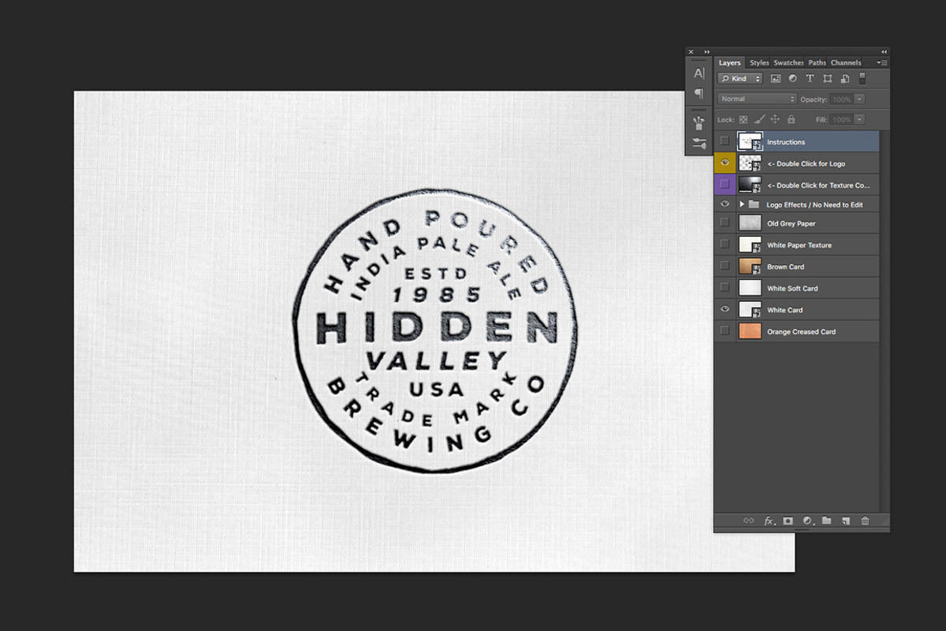The image size is (946, 631).
Task: Click the Fill value field
Action: [841, 119]
